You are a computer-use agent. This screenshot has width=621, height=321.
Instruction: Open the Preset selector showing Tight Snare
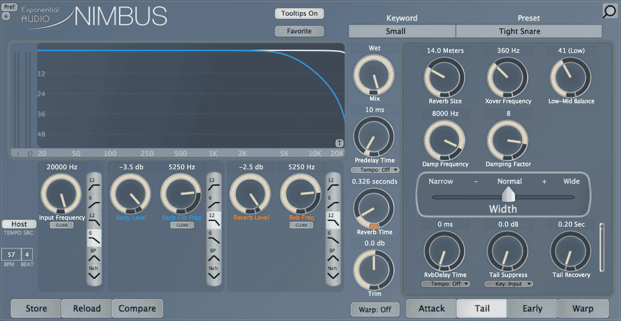pyautogui.click(x=529, y=31)
